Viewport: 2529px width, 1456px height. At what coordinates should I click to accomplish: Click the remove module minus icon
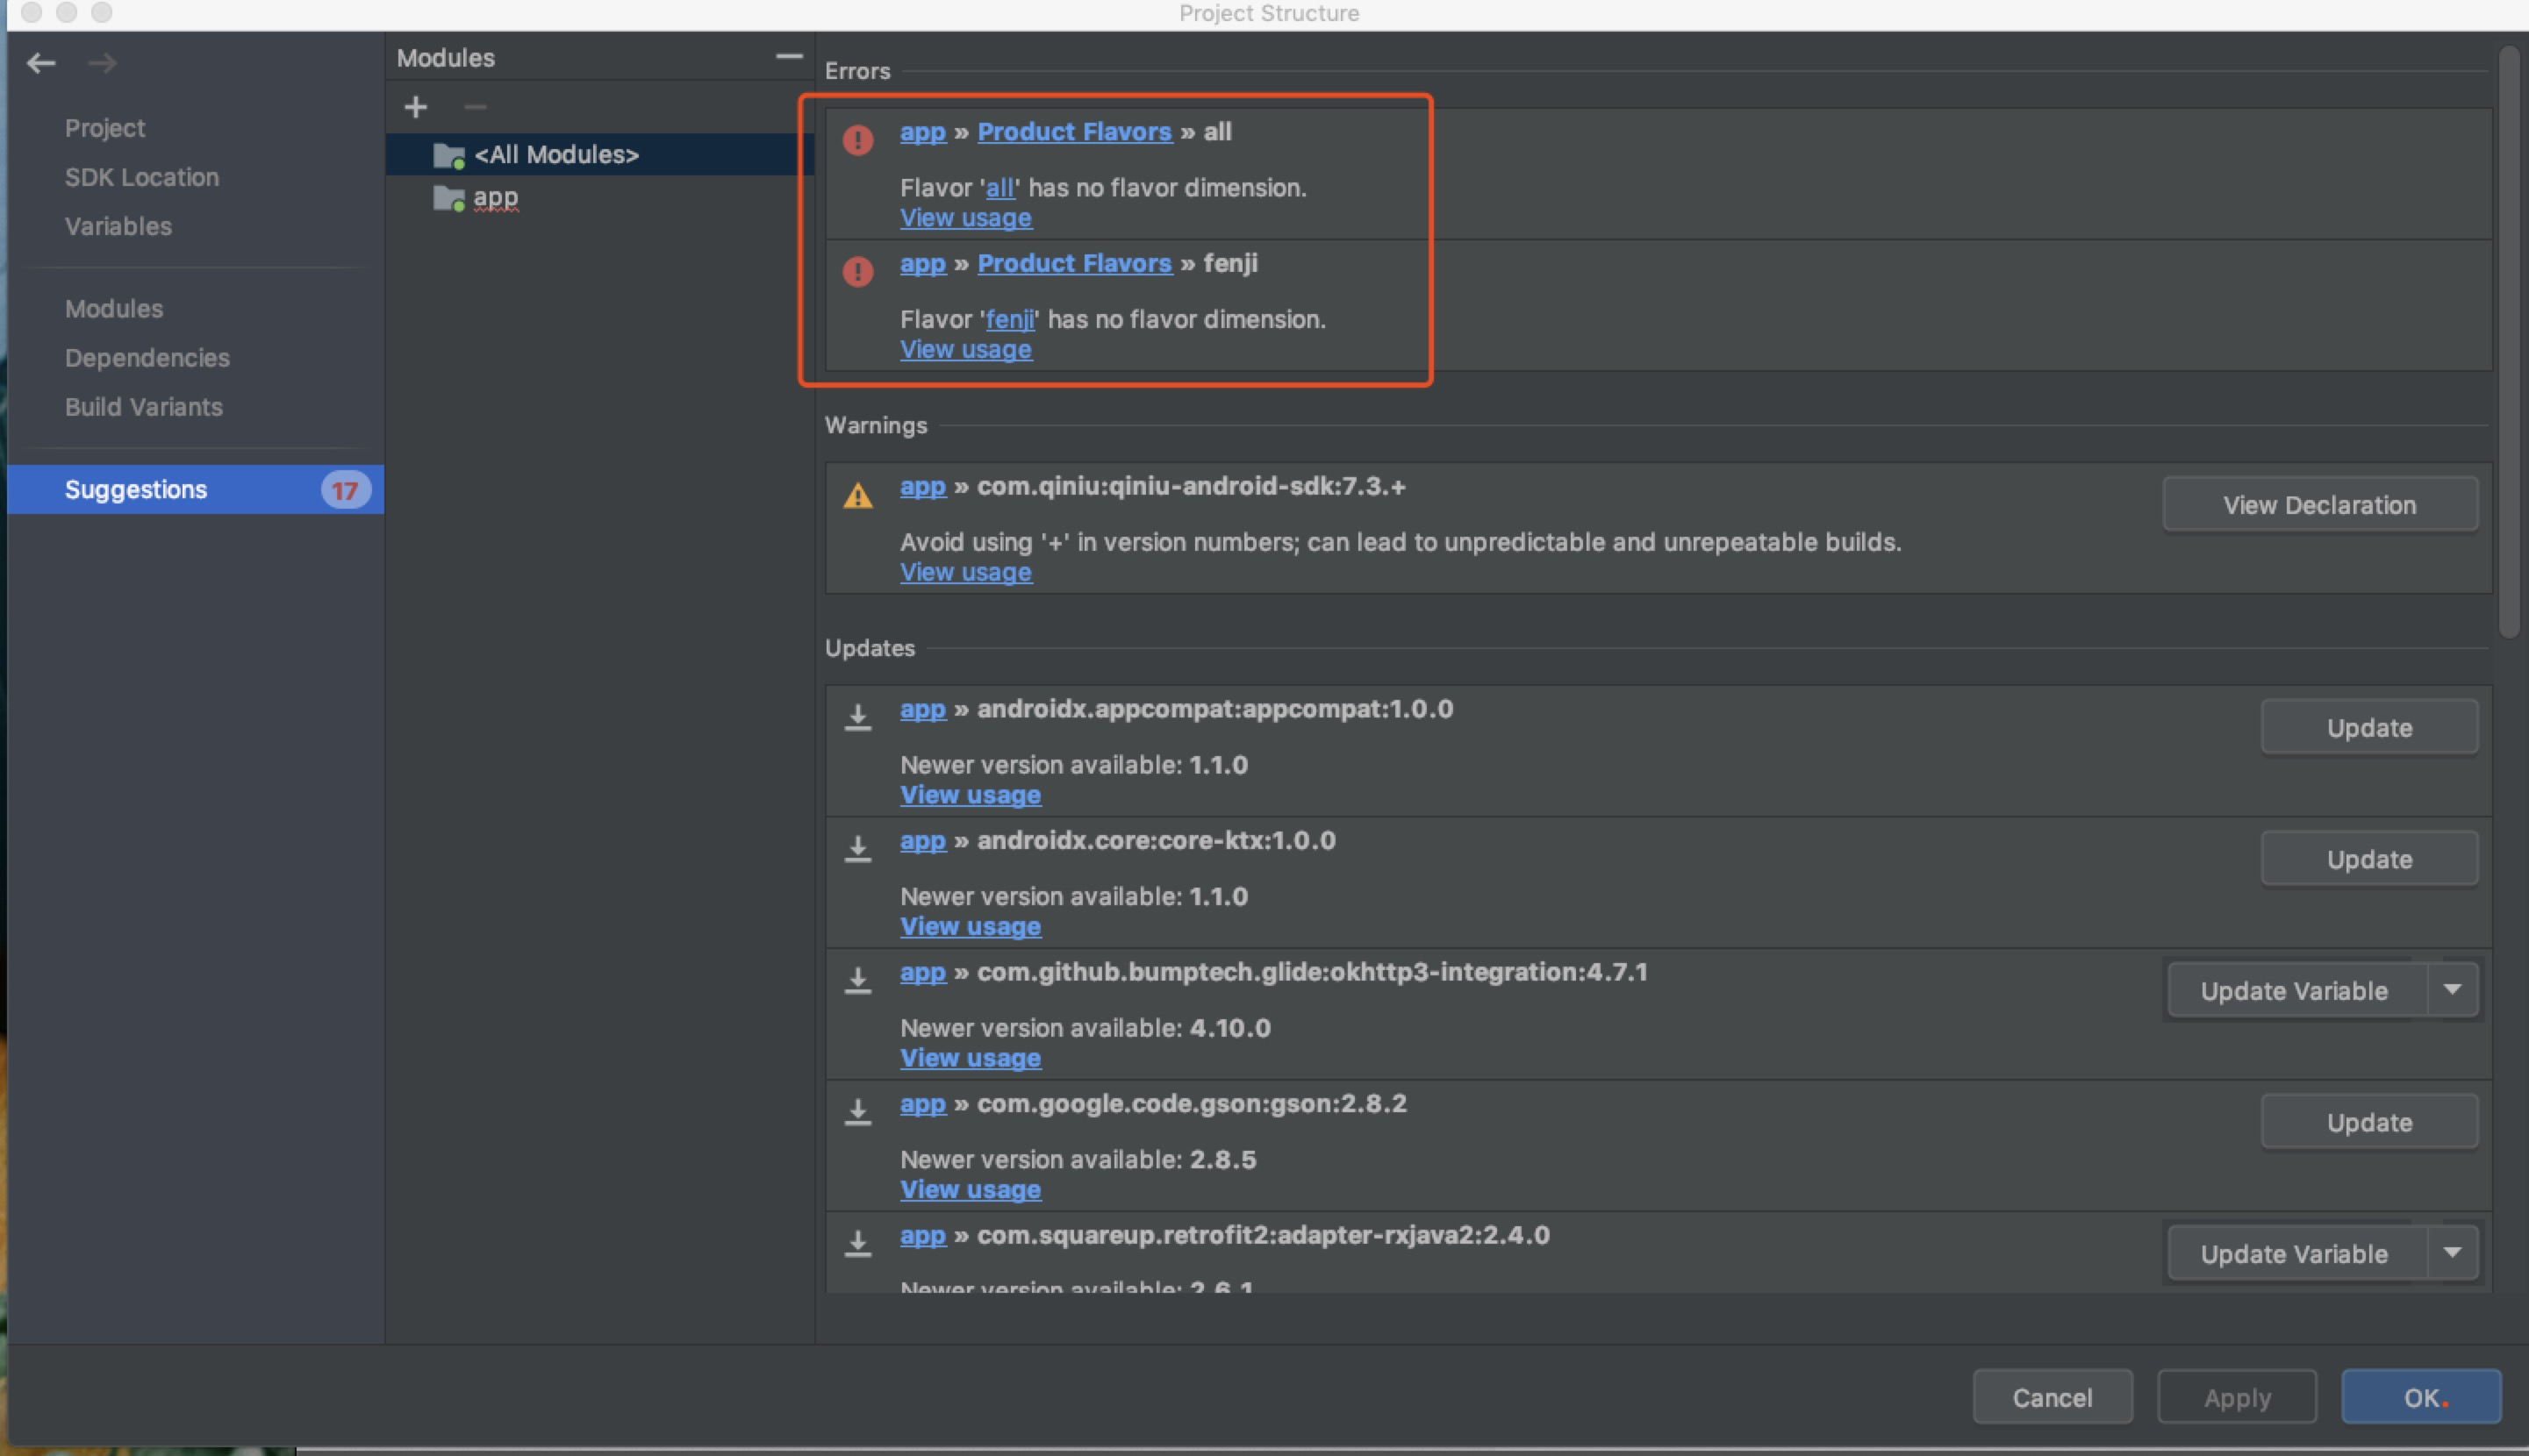476,107
